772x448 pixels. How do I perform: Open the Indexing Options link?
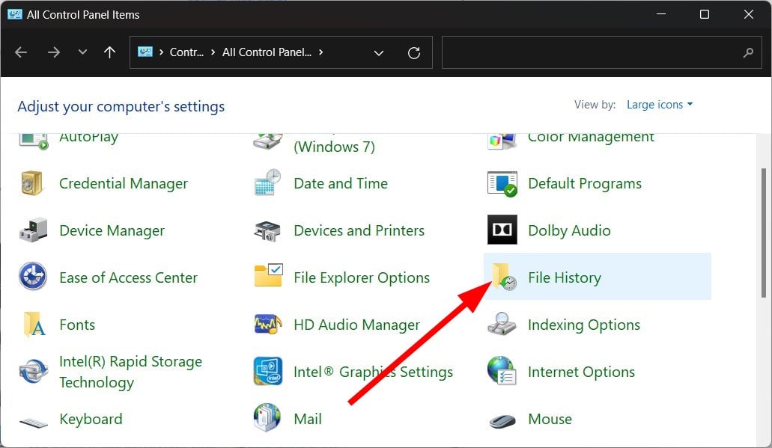point(583,325)
